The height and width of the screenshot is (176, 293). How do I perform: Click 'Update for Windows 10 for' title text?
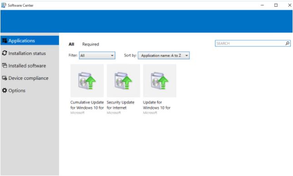[157, 105]
